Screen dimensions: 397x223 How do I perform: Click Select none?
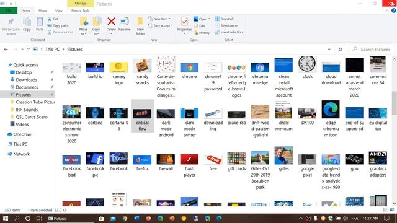pyautogui.click(x=226, y=25)
